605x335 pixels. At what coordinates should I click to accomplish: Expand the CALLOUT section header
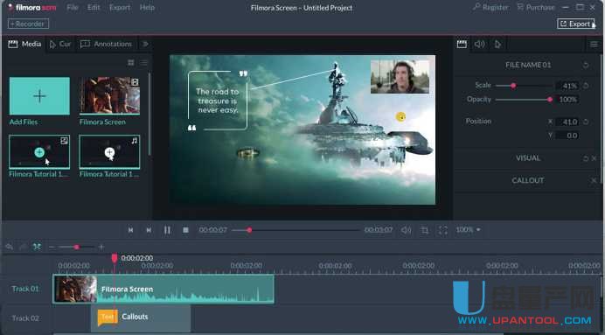pyautogui.click(x=527, y=180)
